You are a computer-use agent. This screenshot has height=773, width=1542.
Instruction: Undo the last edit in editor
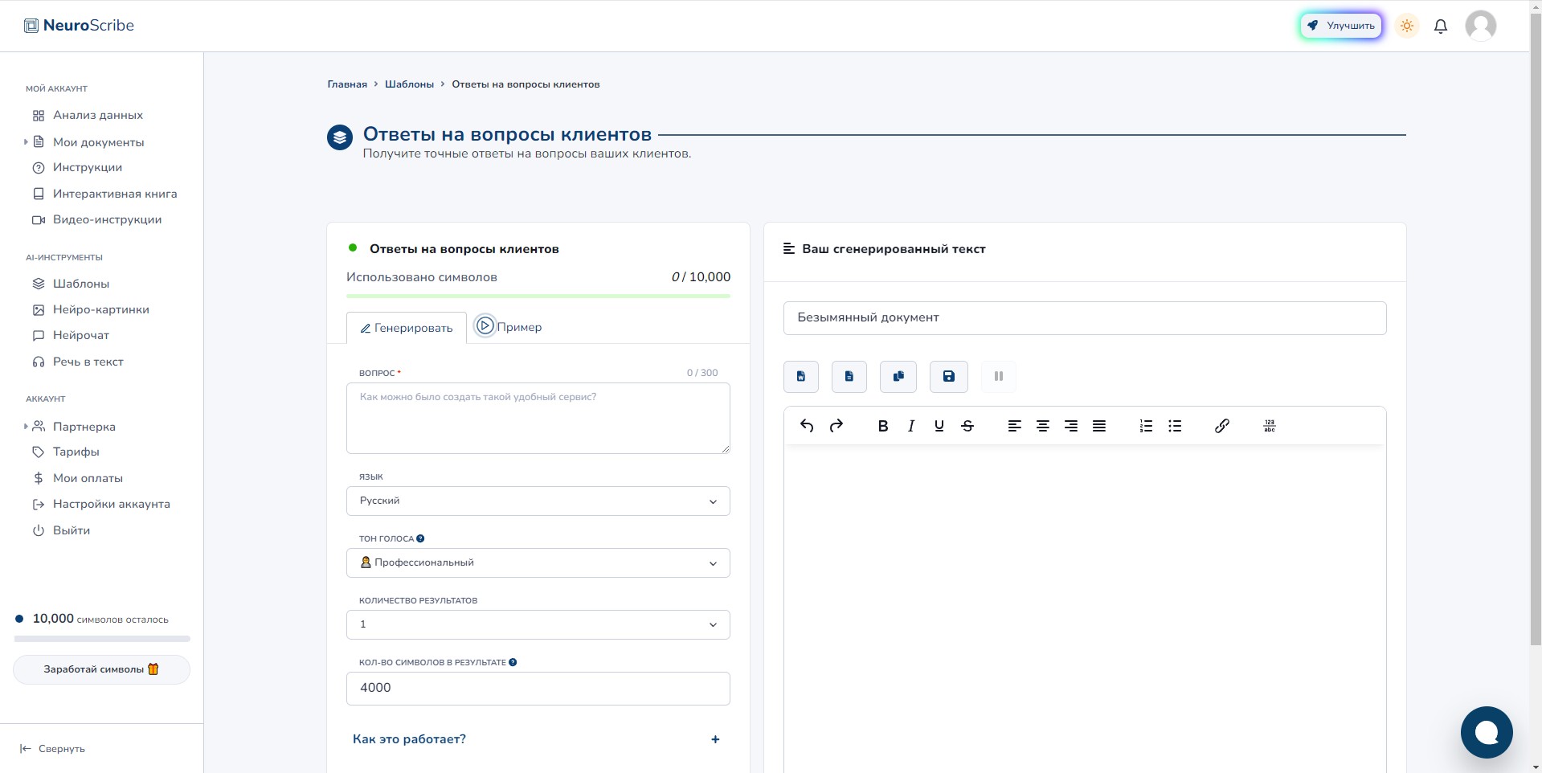pos(807,426)
